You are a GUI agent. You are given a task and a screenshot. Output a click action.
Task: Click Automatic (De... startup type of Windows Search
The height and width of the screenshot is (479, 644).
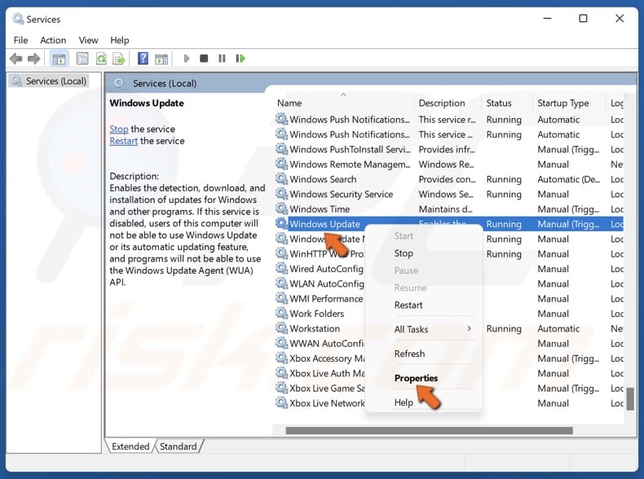point(568,179)
